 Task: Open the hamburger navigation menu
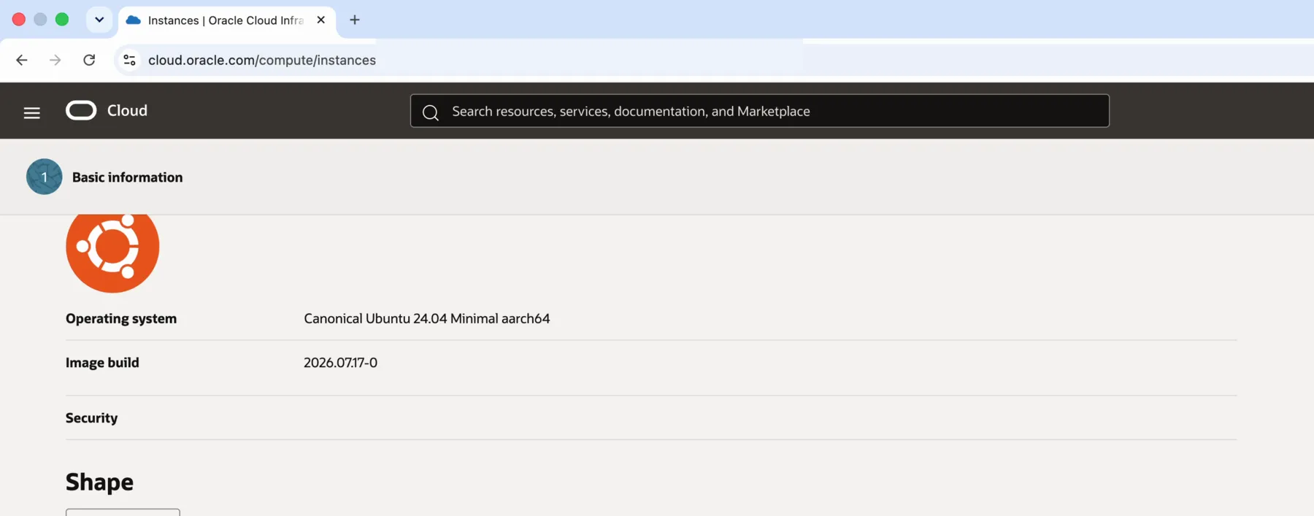click(x=31, y=112)
